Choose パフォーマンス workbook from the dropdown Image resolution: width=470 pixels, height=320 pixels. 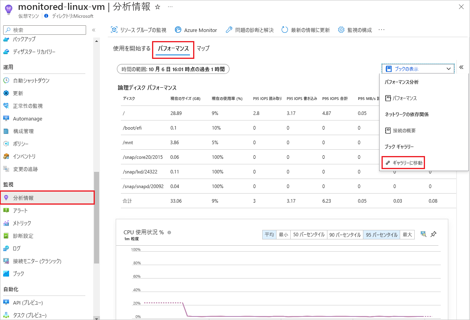(401, 98)
